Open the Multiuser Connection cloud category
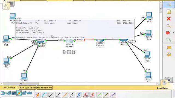 pos(30,93)
